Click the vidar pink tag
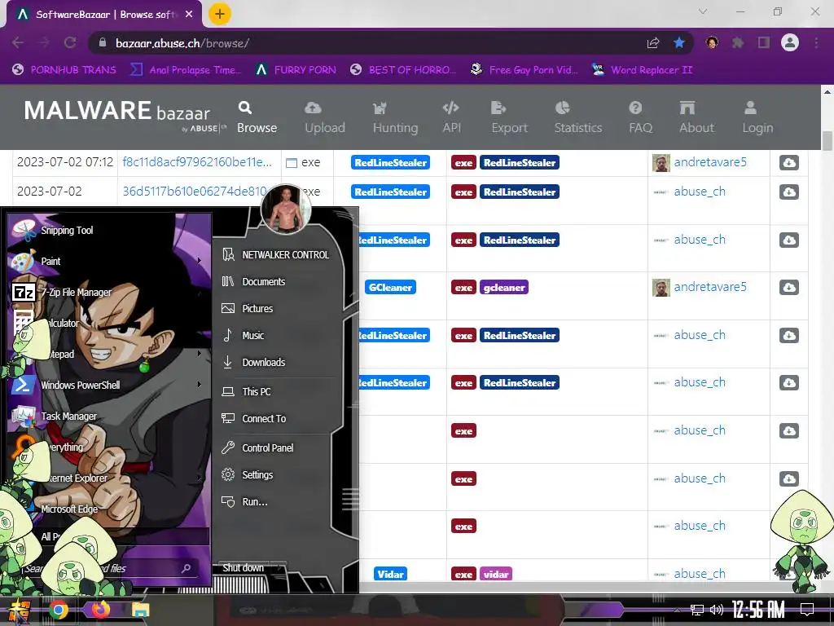 pyautogui.click(x=496, y=574)
